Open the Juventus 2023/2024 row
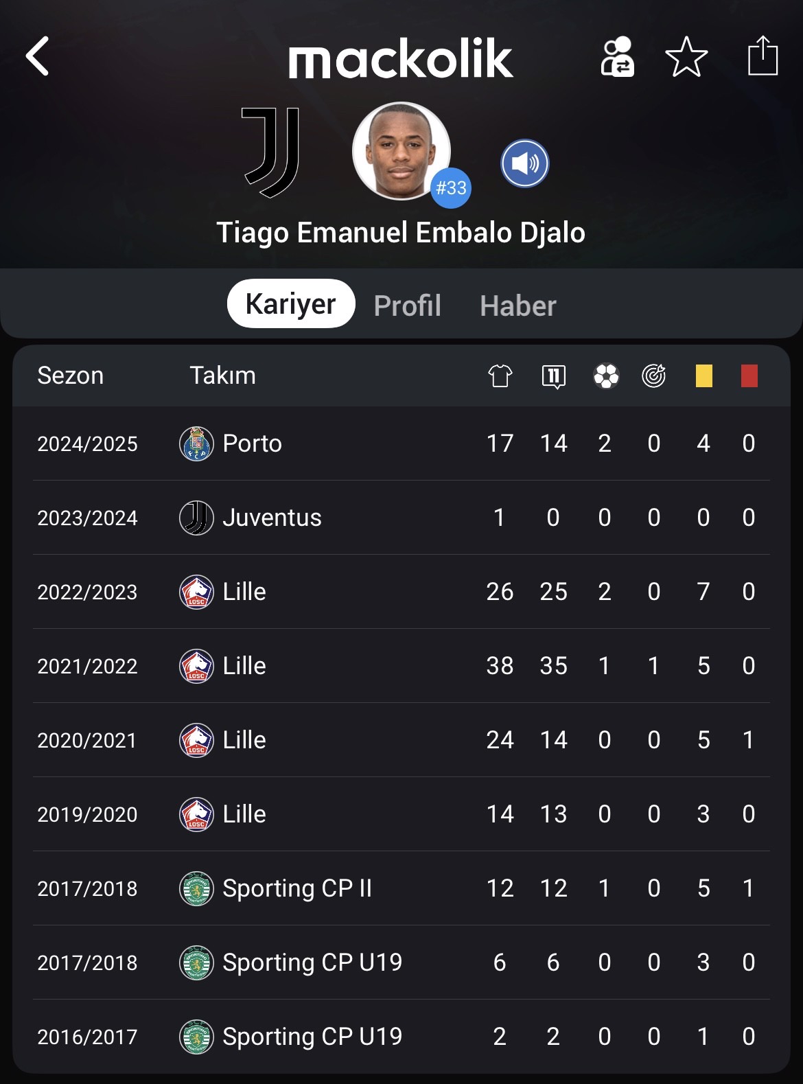 tap(401, 518)
